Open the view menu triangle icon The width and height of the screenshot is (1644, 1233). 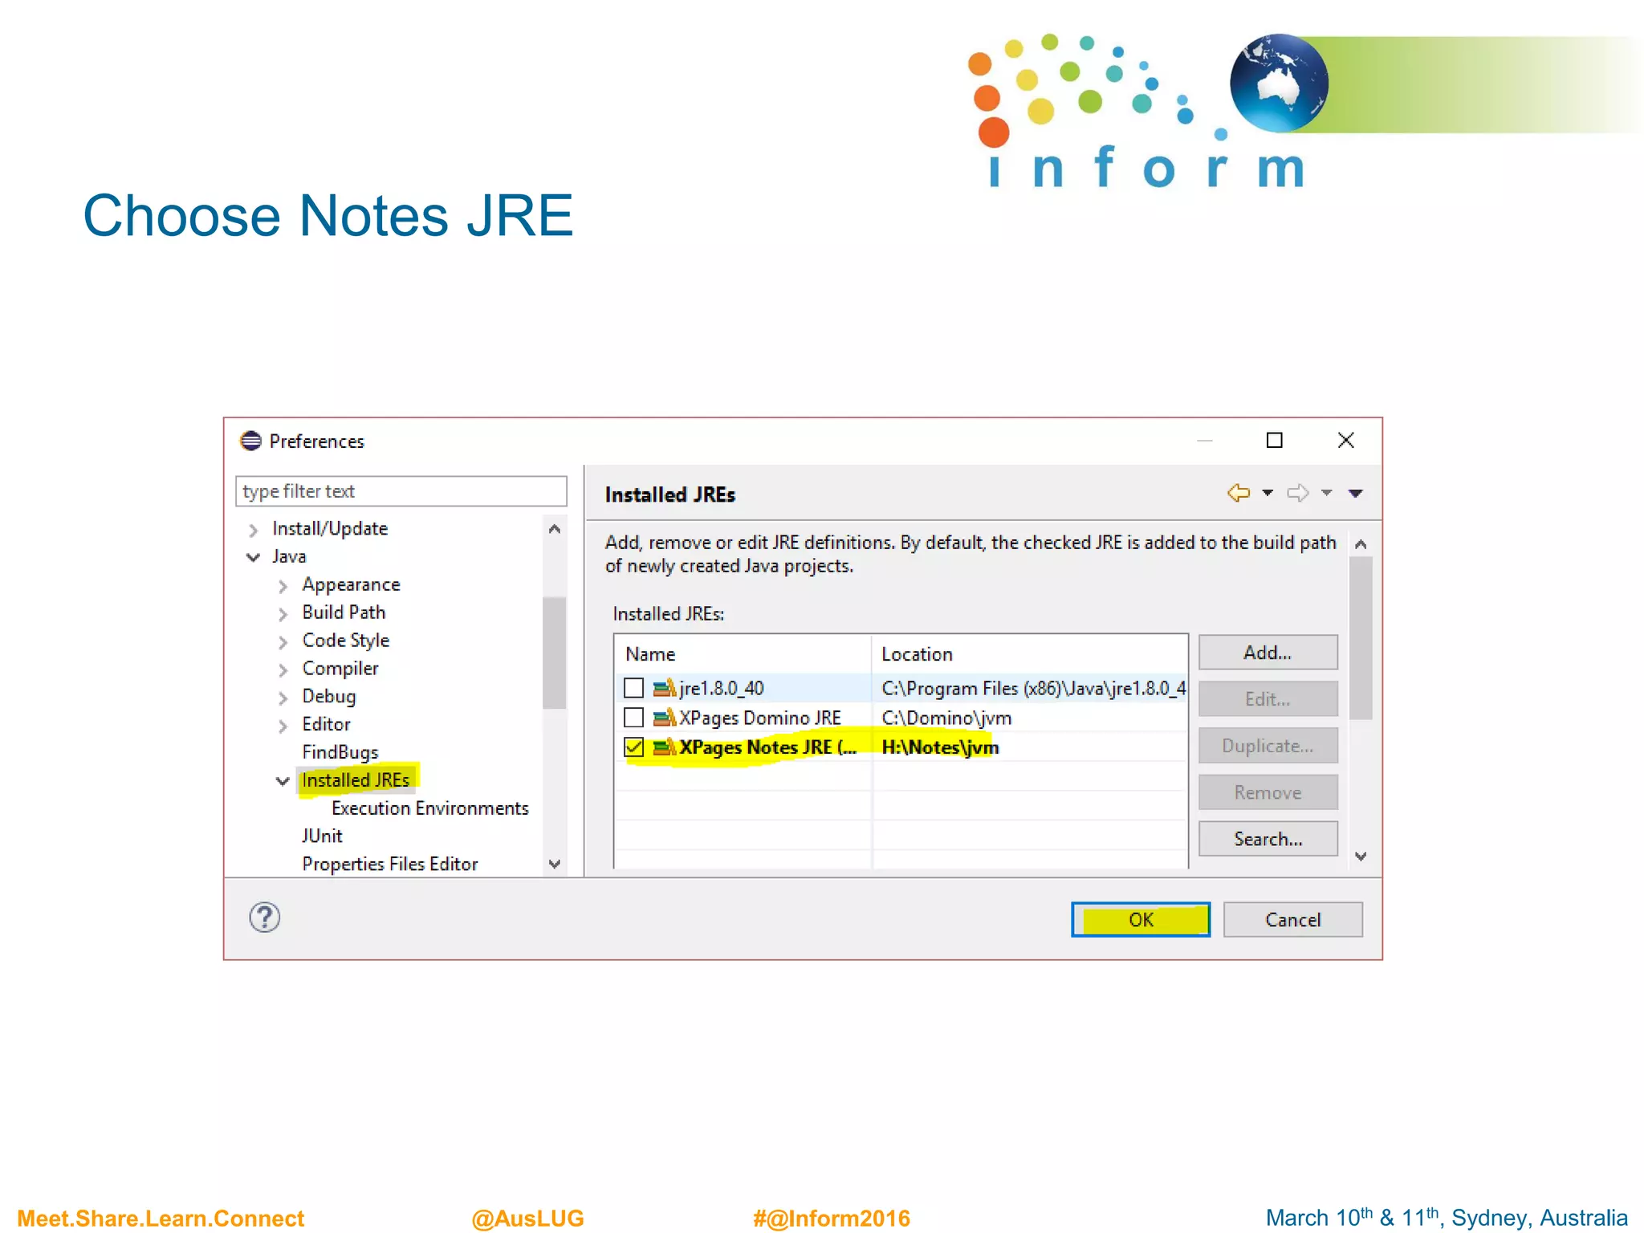pyautogui.click(x=1356, y=494)
